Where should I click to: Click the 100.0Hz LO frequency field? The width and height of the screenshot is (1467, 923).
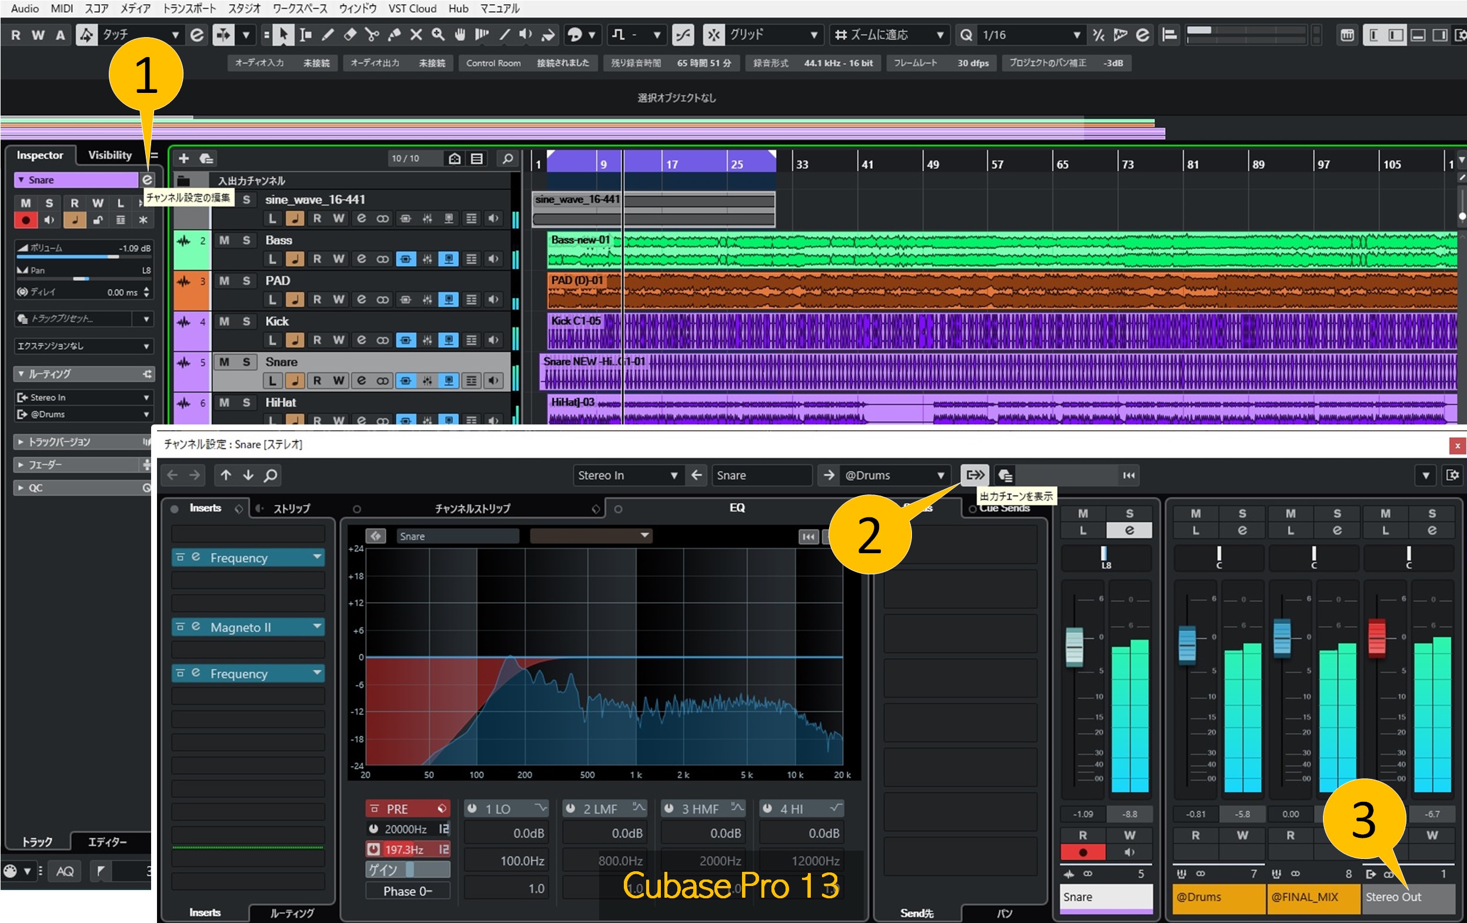[x=507, y=860]
